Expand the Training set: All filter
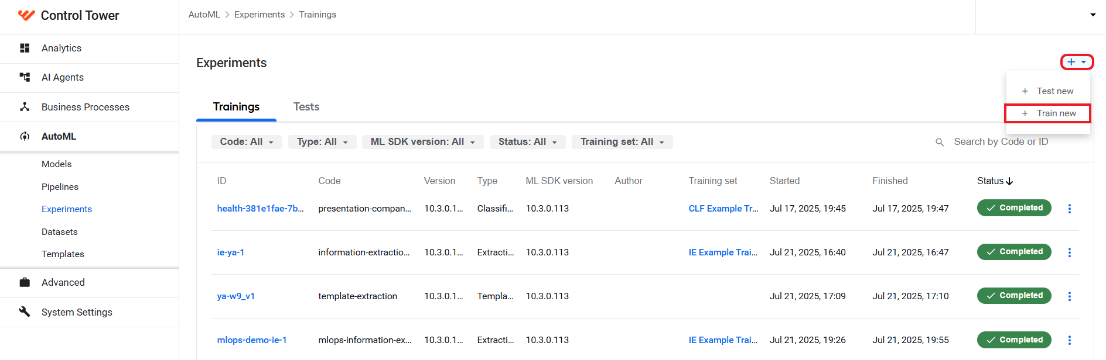Viewport: 1106px width, 360px height. tap(622, 142)
